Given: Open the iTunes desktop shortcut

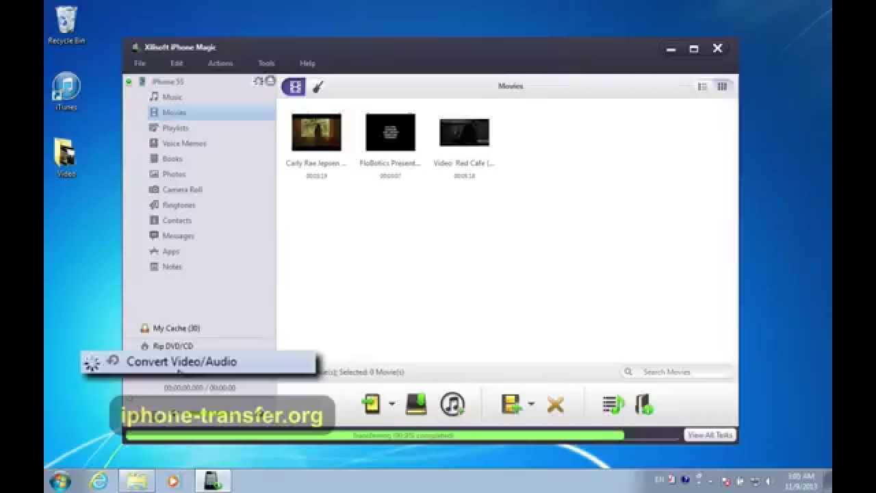Looking at the screenshot, I should click(x=66, y=92).
